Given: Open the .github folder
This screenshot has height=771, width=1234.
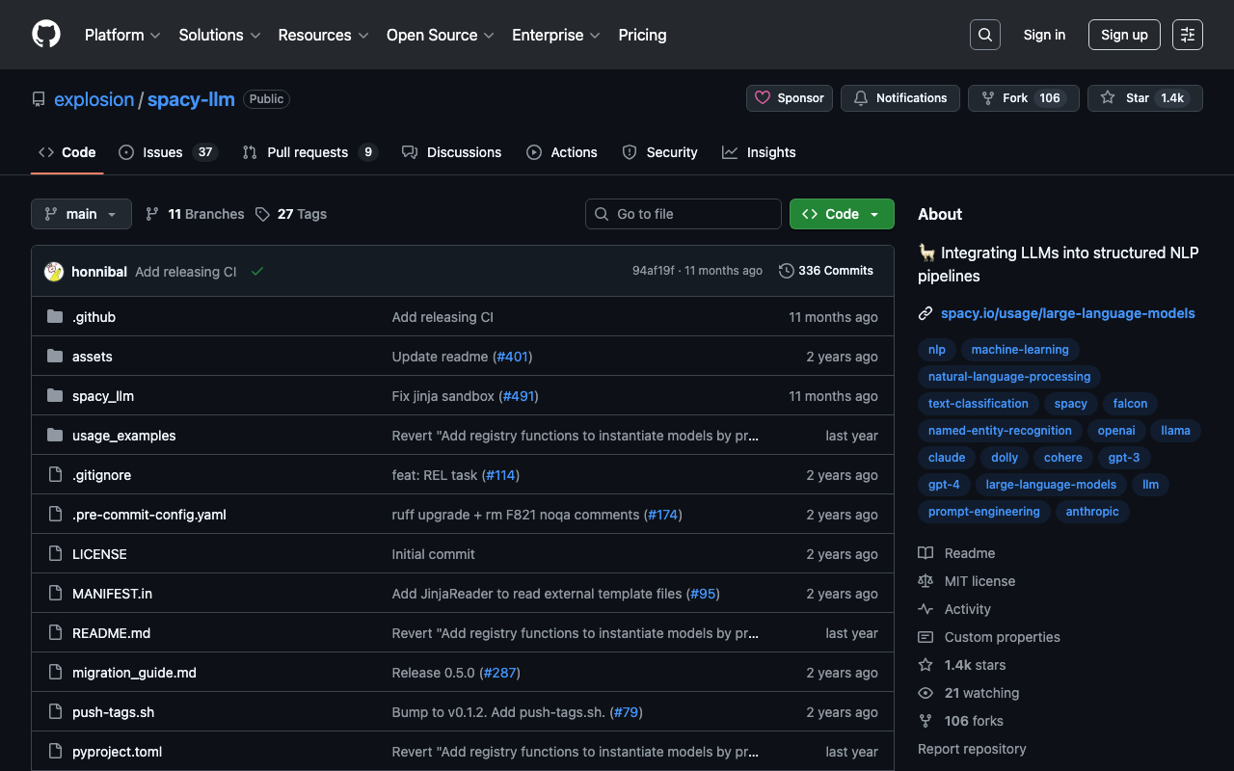Looking at the screenshot, I should 94,317.
